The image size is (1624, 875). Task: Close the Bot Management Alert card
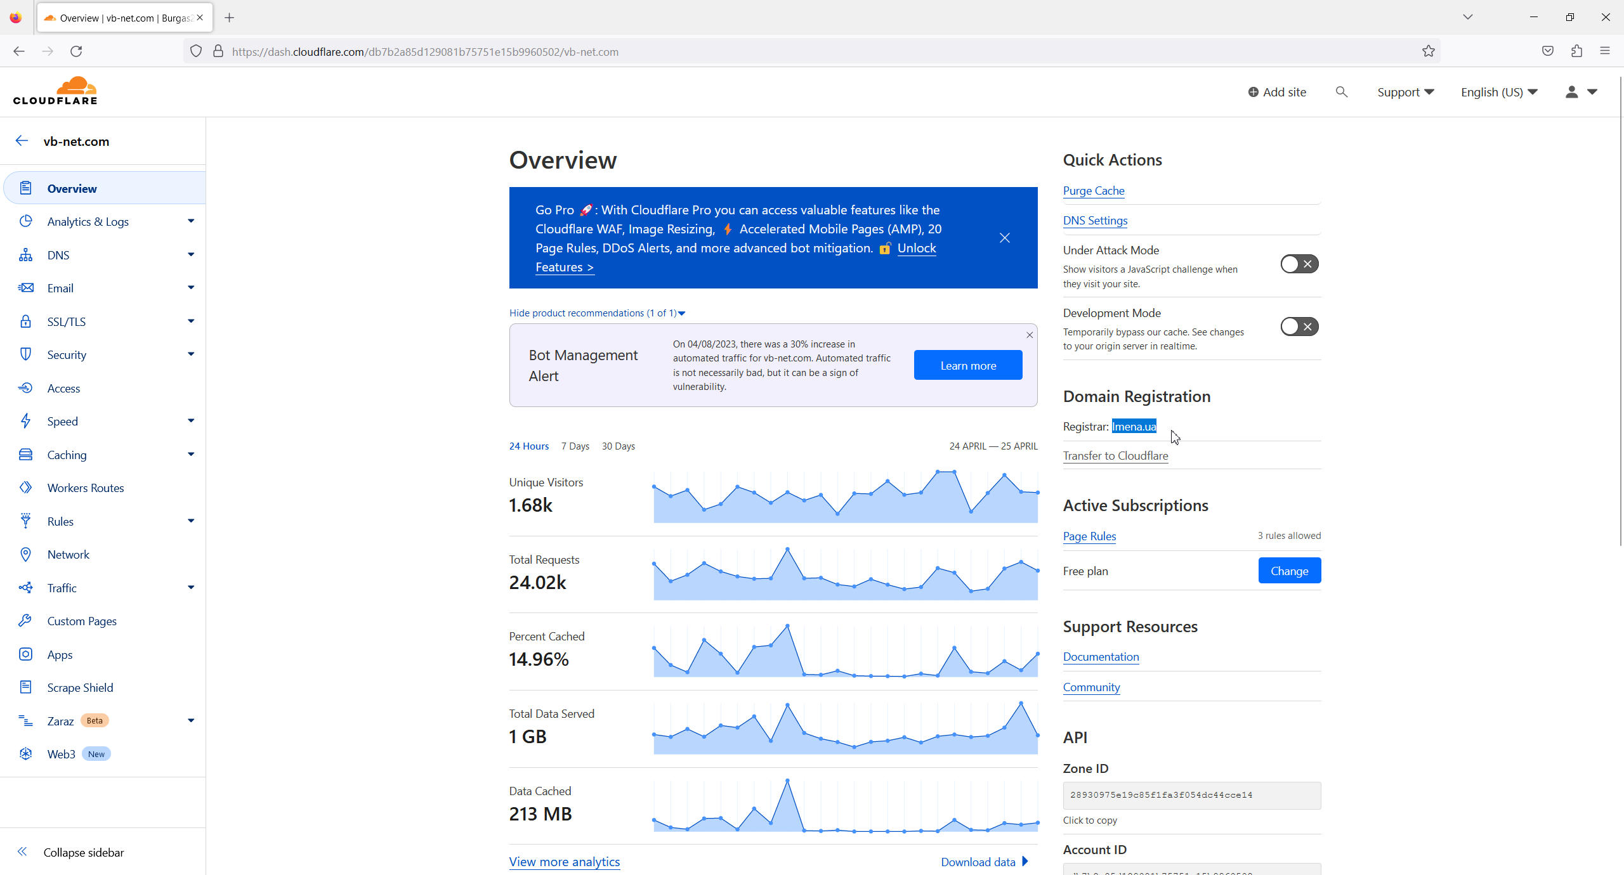click(1030, 335)
